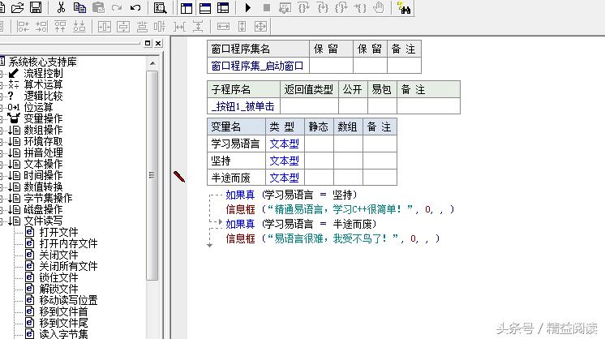The width and height of the screenshot is (605, 339).
Task: Toggle 公开 cell for _按钮1_被单击
Action: pos(353,106)
